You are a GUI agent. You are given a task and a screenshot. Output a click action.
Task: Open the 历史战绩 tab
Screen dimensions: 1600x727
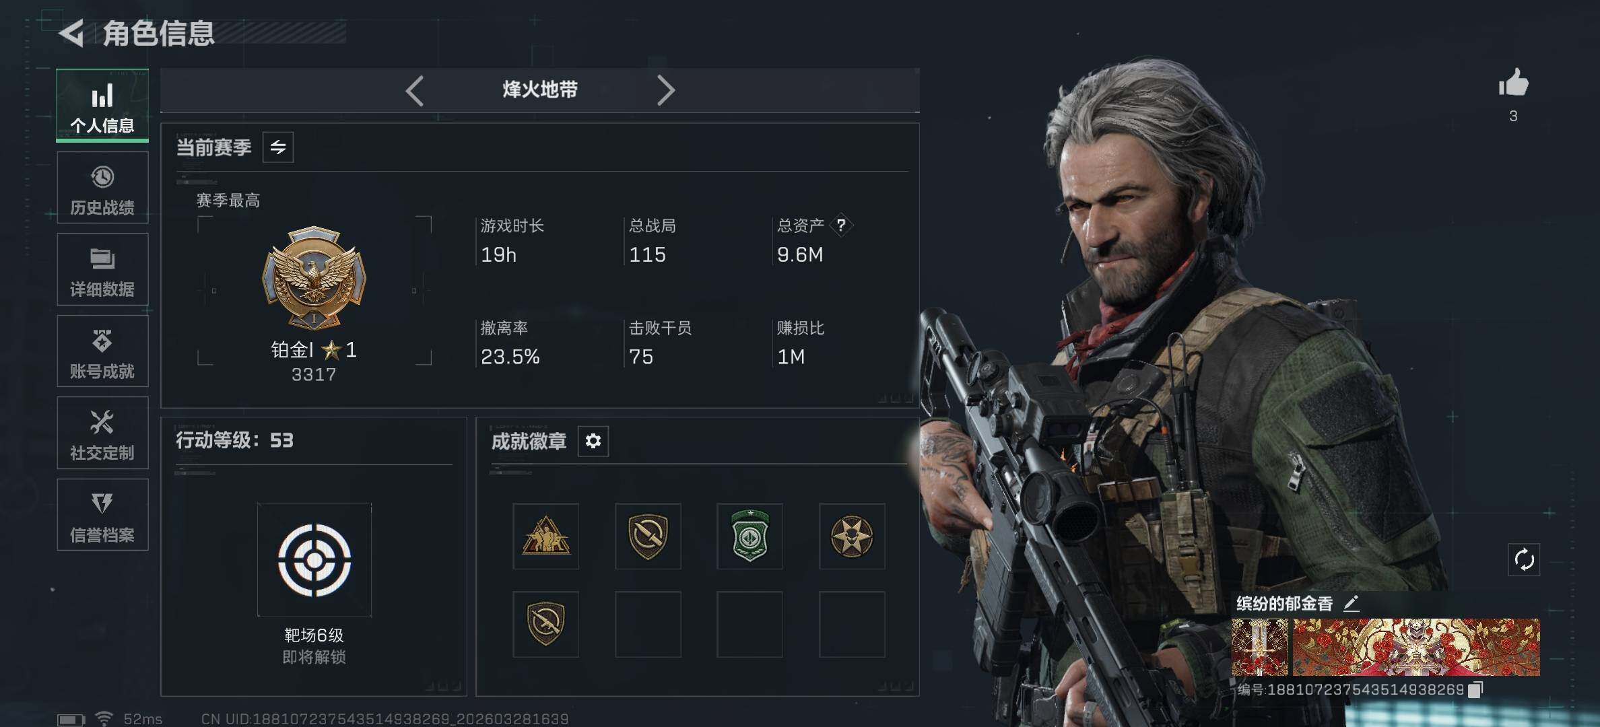coord(102,188)
